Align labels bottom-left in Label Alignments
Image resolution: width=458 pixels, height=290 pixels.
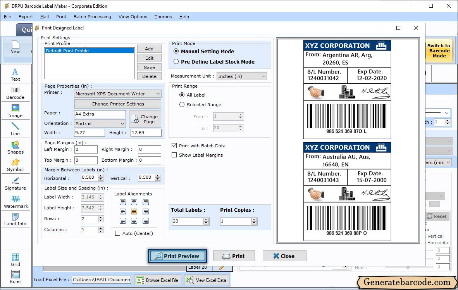[123, 221]
